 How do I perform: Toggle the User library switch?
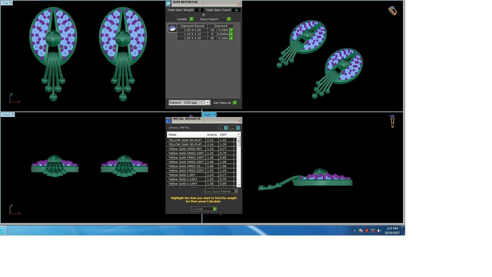click(238, 128)
